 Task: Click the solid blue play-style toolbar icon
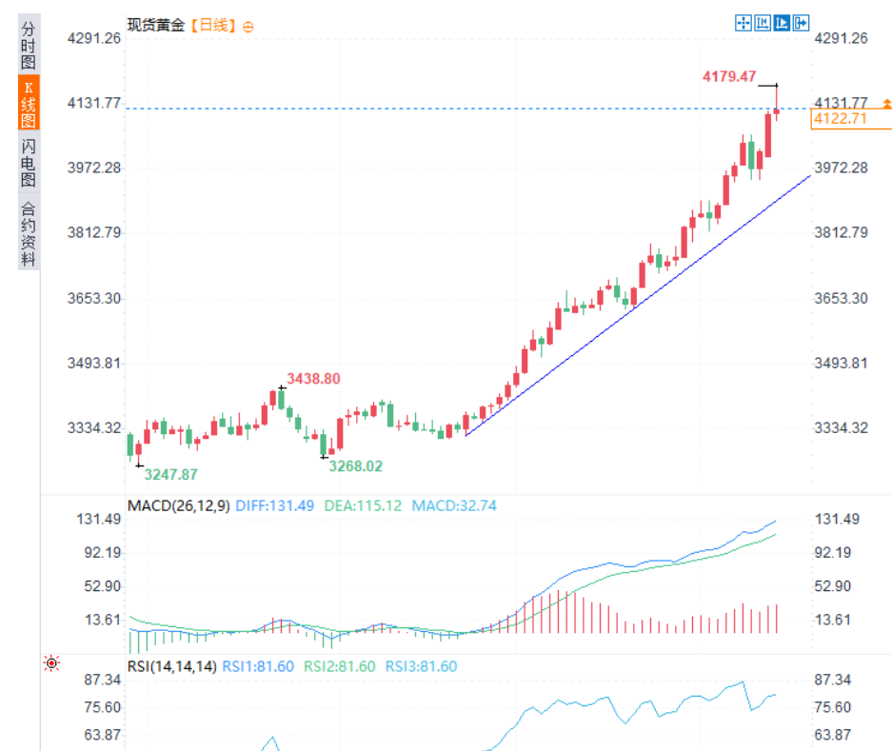782,23
